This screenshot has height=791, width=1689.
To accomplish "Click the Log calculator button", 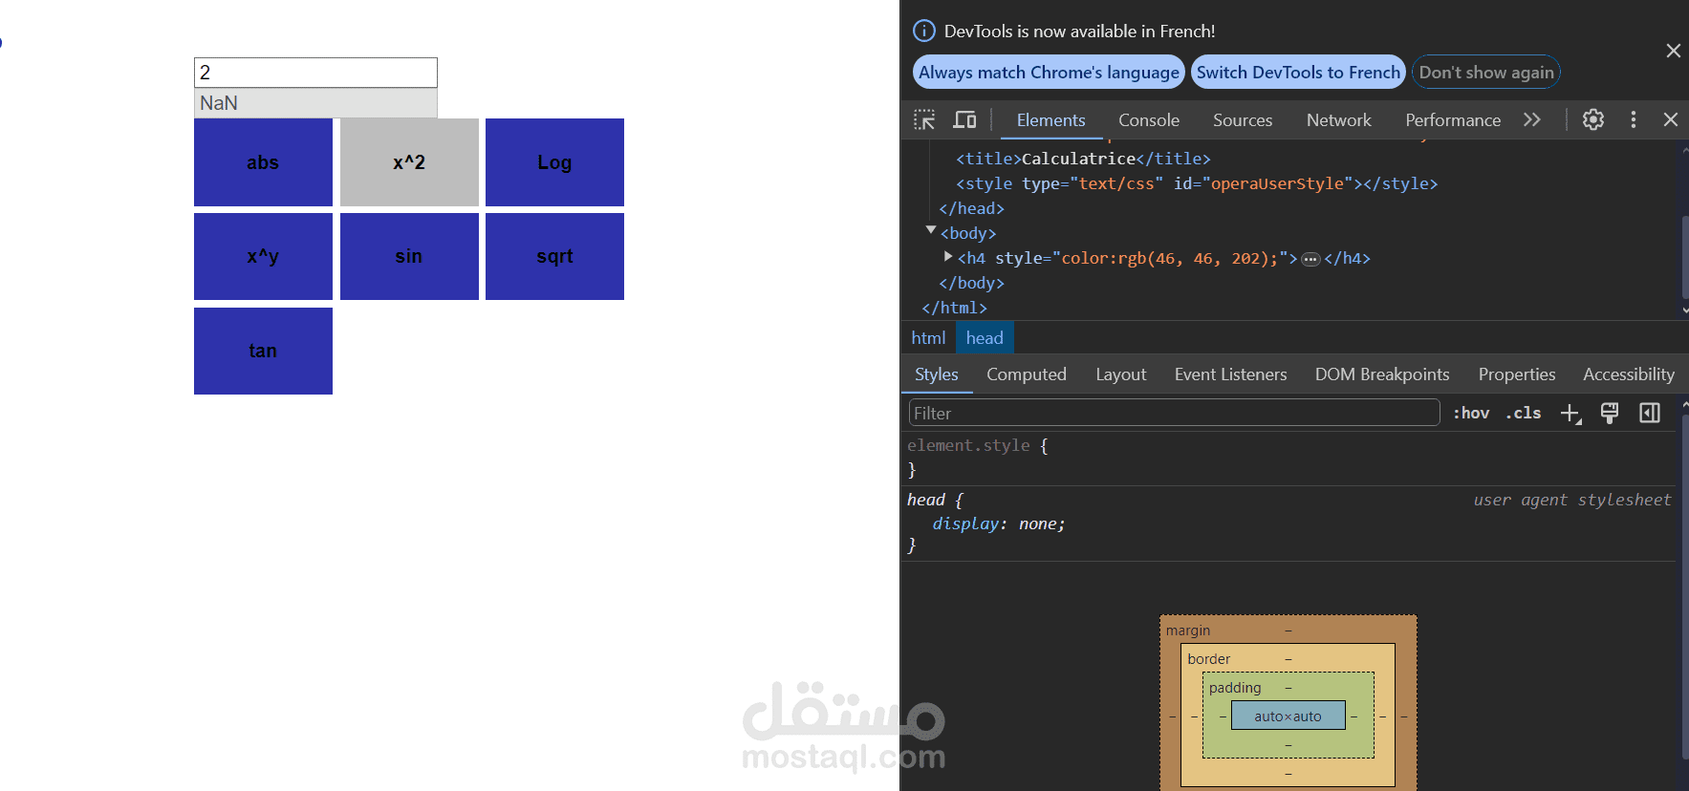I will (554, 162).
